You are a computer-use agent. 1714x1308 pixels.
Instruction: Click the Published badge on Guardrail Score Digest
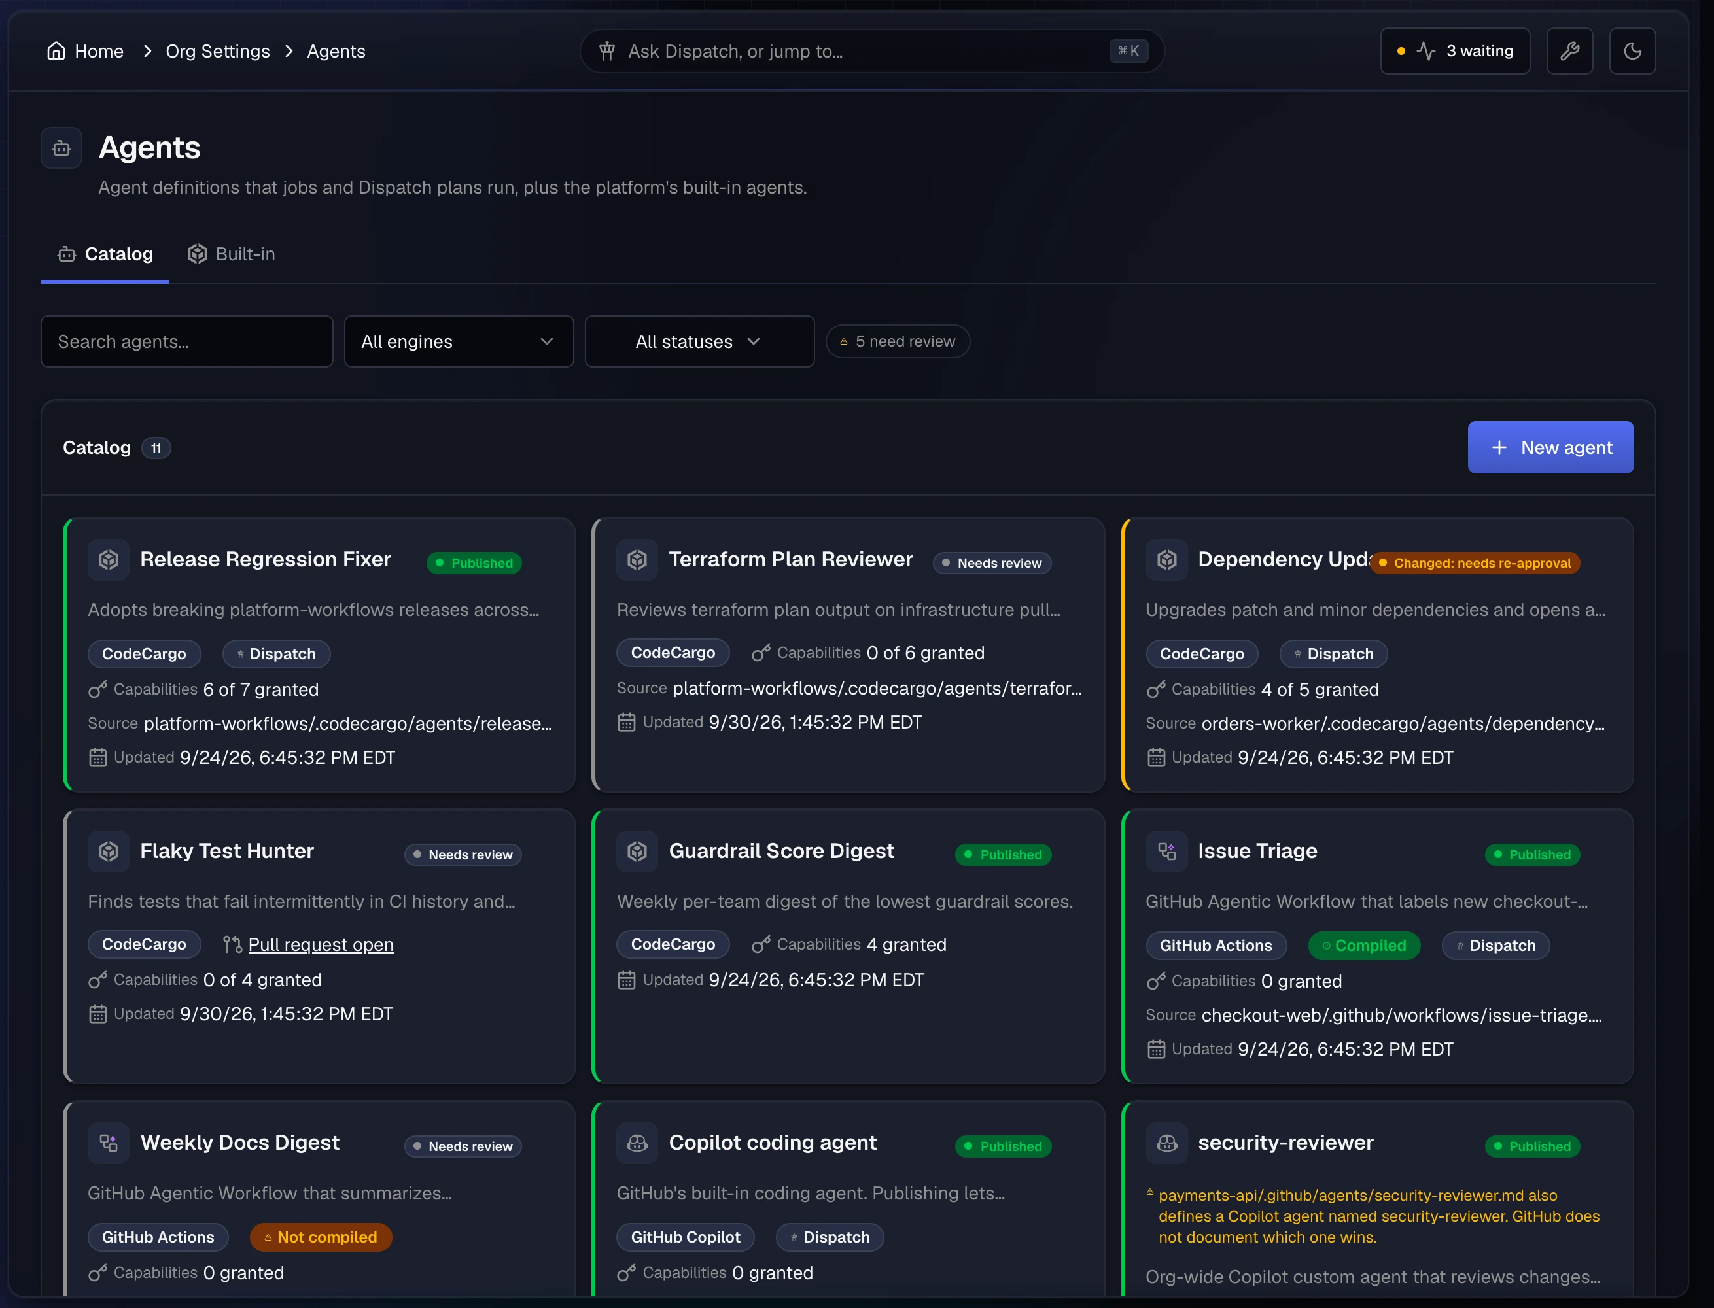[1003, 855]
